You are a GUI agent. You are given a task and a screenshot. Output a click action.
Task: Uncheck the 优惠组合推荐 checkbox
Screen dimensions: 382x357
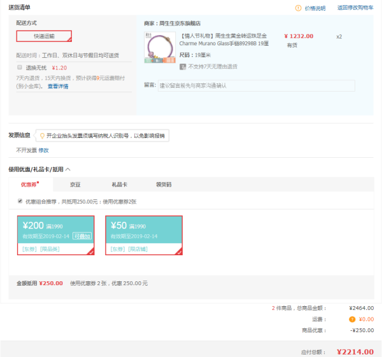(x=20, y=201)
